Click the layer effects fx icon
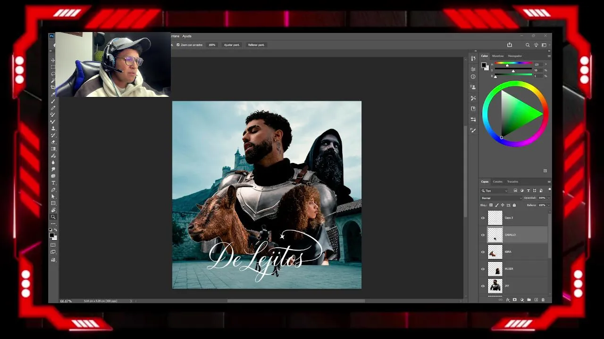Screen dimensions: 604x339 click(508, 300)
